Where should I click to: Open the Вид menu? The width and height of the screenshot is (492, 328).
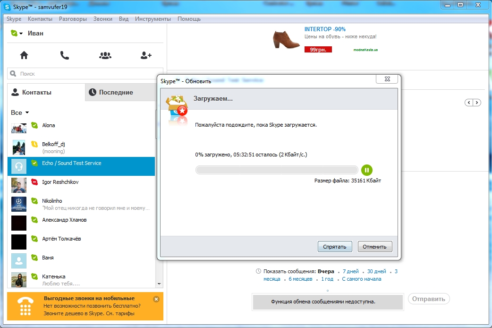tap(124, 19)
